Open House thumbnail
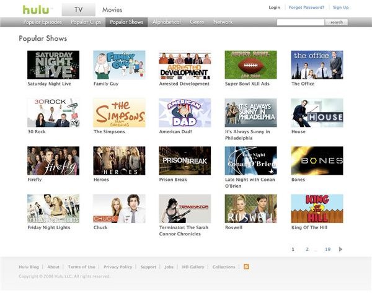This screenshot has width=372, height=293. [x=317, y=113]
